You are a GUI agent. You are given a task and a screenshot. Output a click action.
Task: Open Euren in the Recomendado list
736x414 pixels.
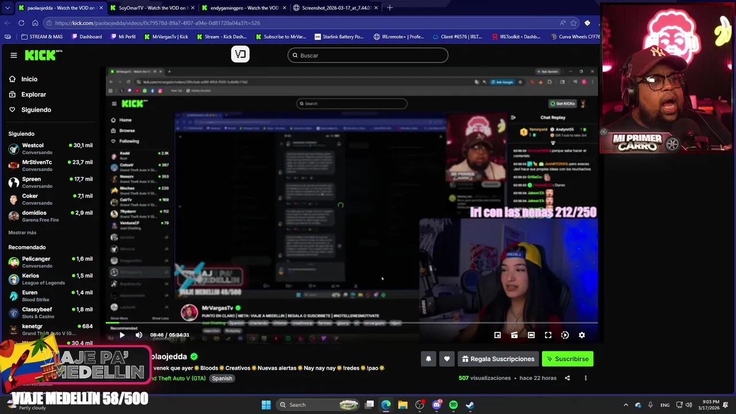(51, 296)
